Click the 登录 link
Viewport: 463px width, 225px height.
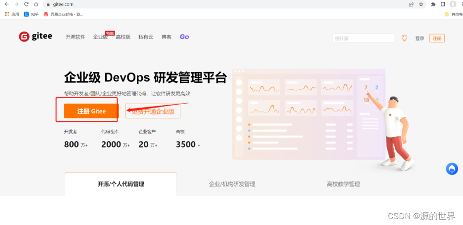[x=420, y=38]
